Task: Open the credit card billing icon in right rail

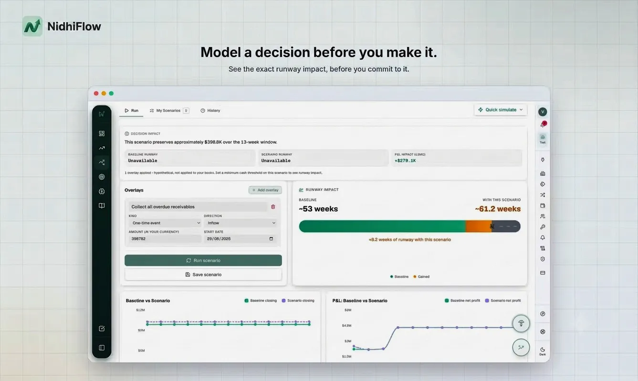Action: [543, 273]
